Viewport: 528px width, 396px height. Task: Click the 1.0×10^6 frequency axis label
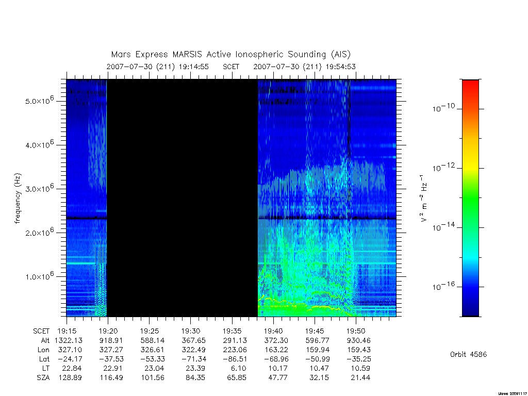pyautogui.click(x=39, y=275)
